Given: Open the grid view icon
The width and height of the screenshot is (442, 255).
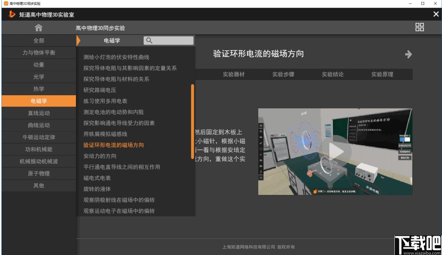Looking at the screenshot, I should click(420, 27).
